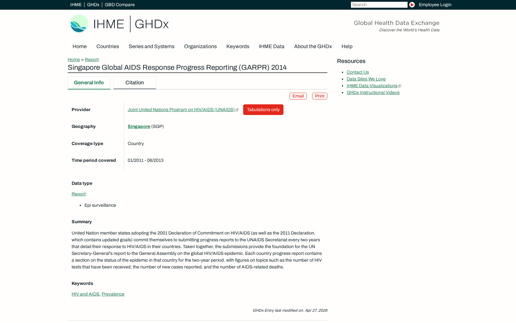
Task: Click the Keywords section heading
Action: point(82,284)
